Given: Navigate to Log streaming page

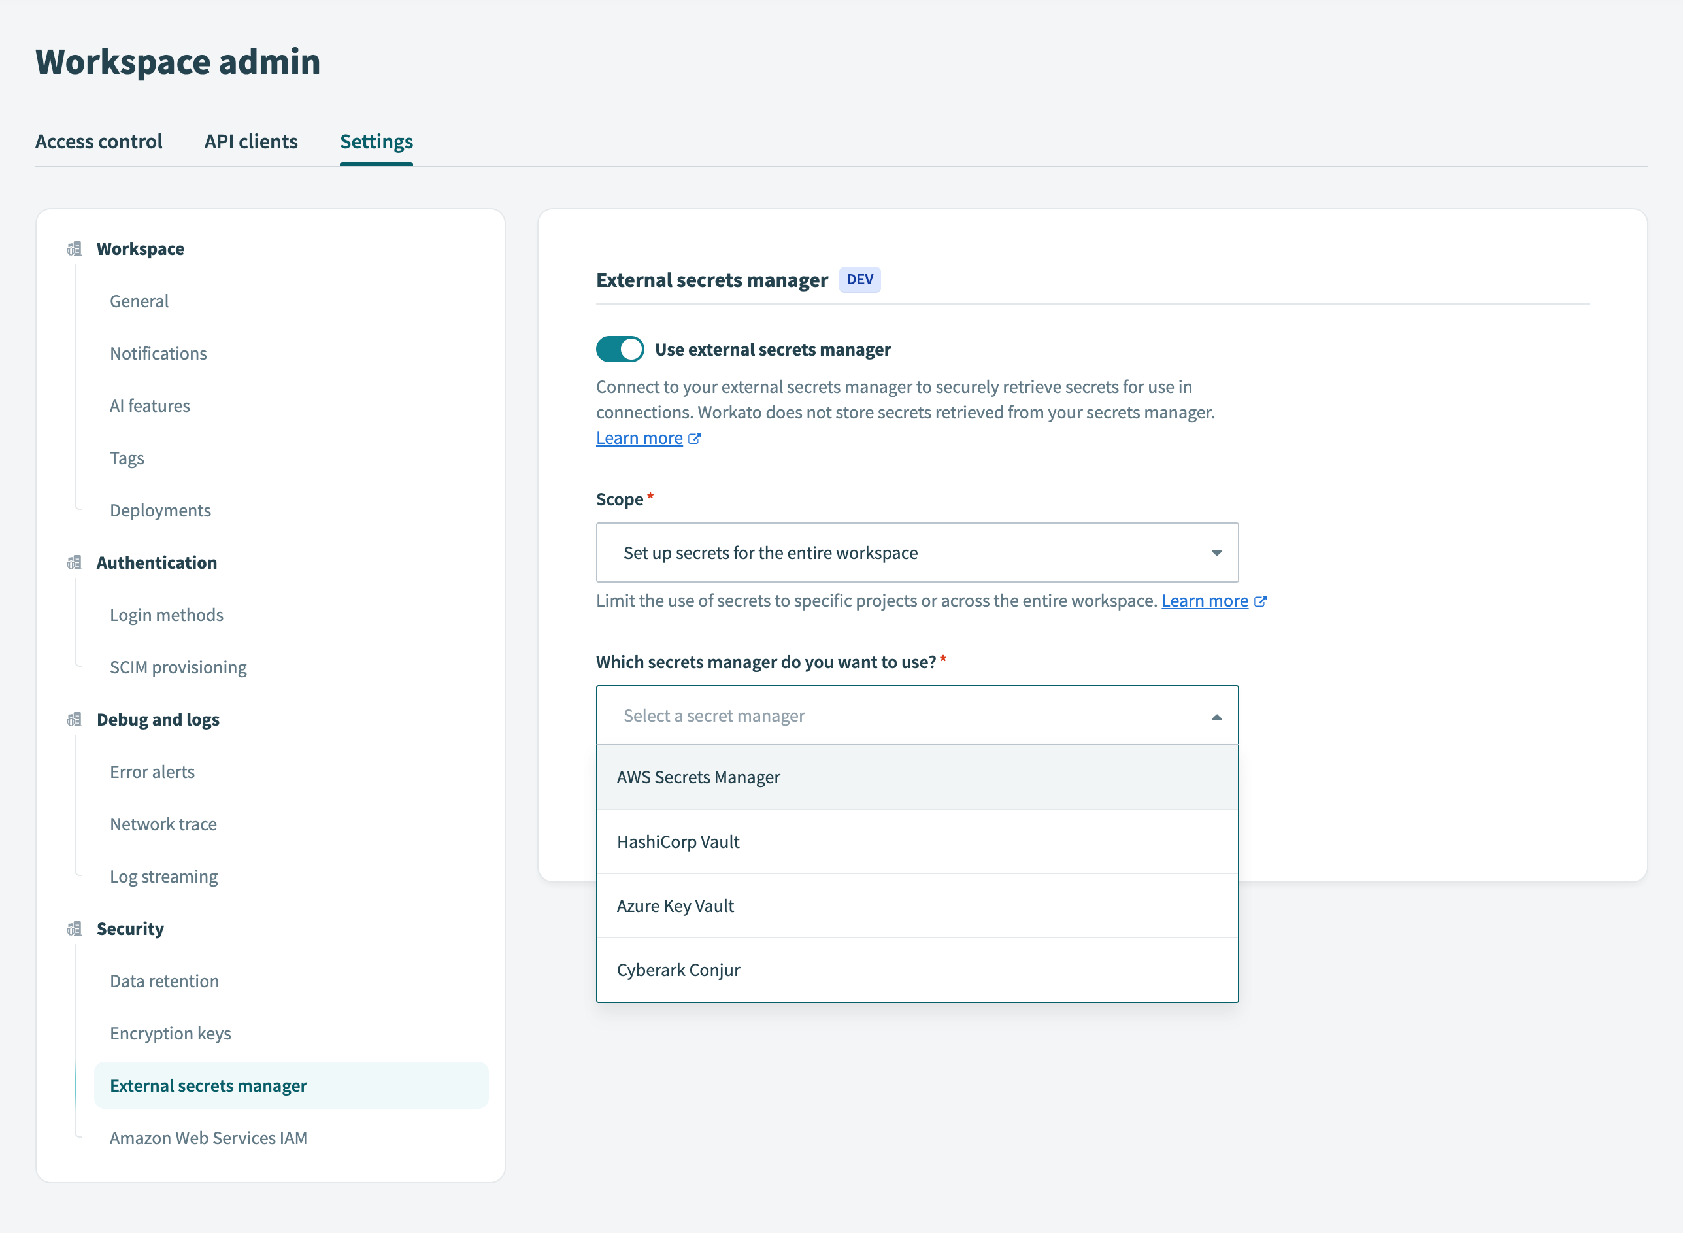Looking at the screenshot, I should pos(163,877).
